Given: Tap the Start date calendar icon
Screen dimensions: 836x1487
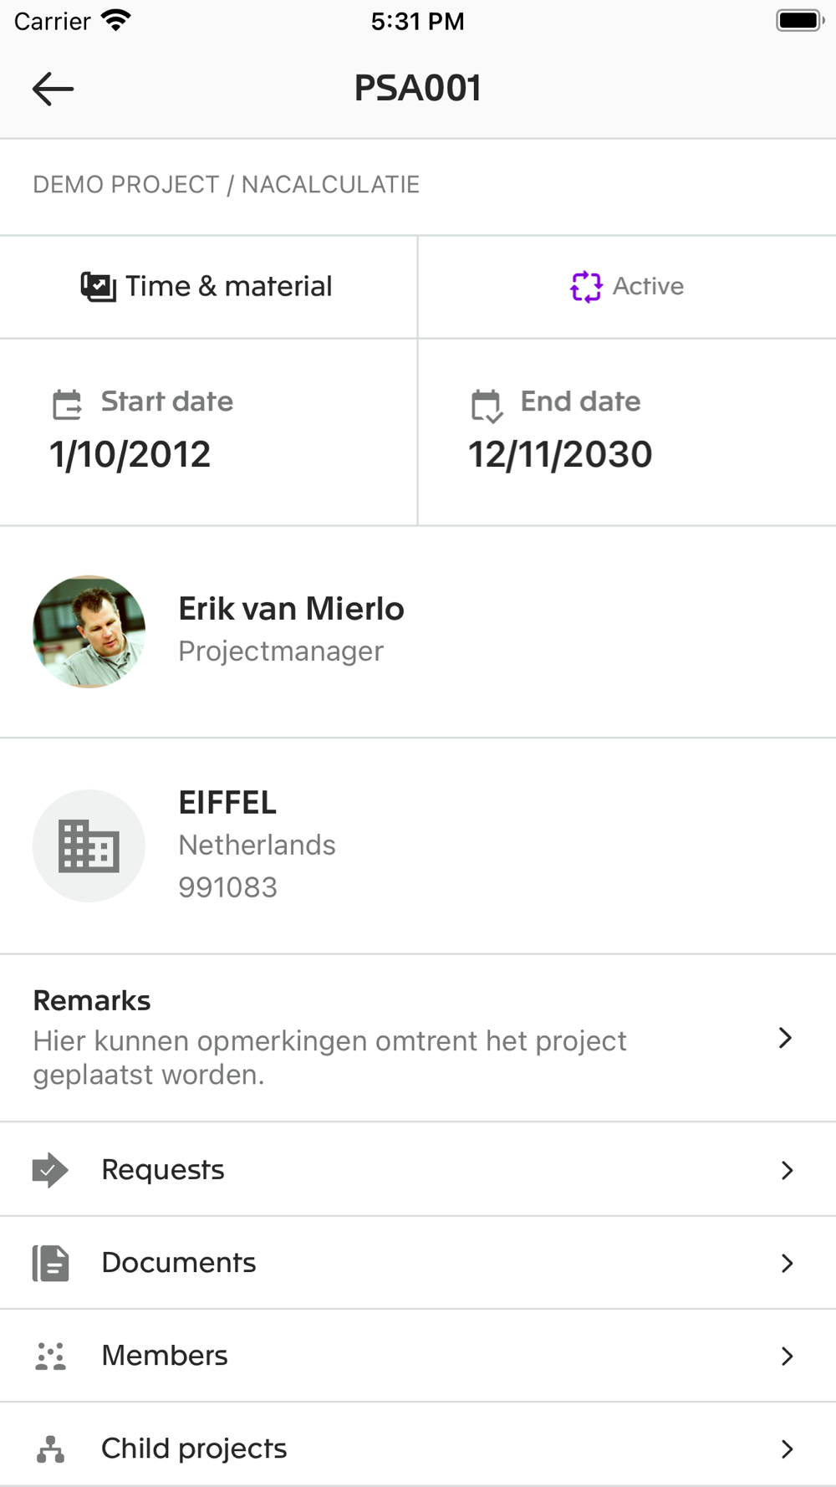Looking at the screenshot, I should [x=67, y=404].
